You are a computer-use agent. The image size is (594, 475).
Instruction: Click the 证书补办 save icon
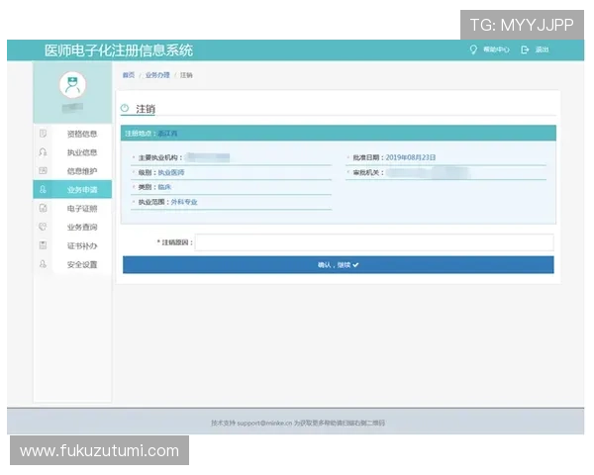pos(43,245)
